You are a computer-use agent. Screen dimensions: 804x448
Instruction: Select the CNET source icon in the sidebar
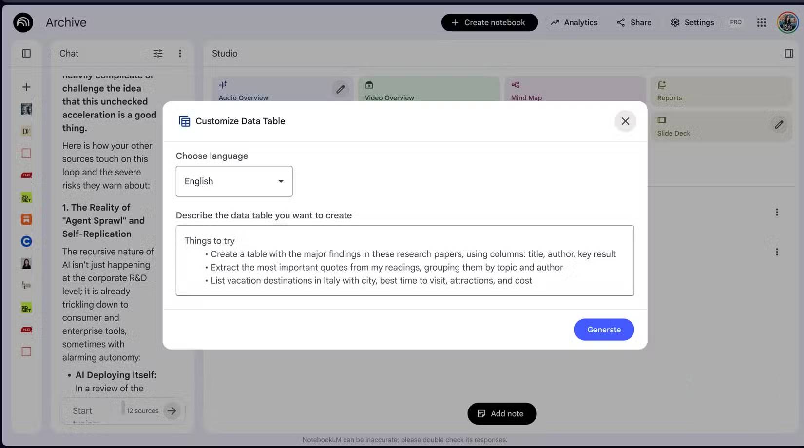[26, 241]
